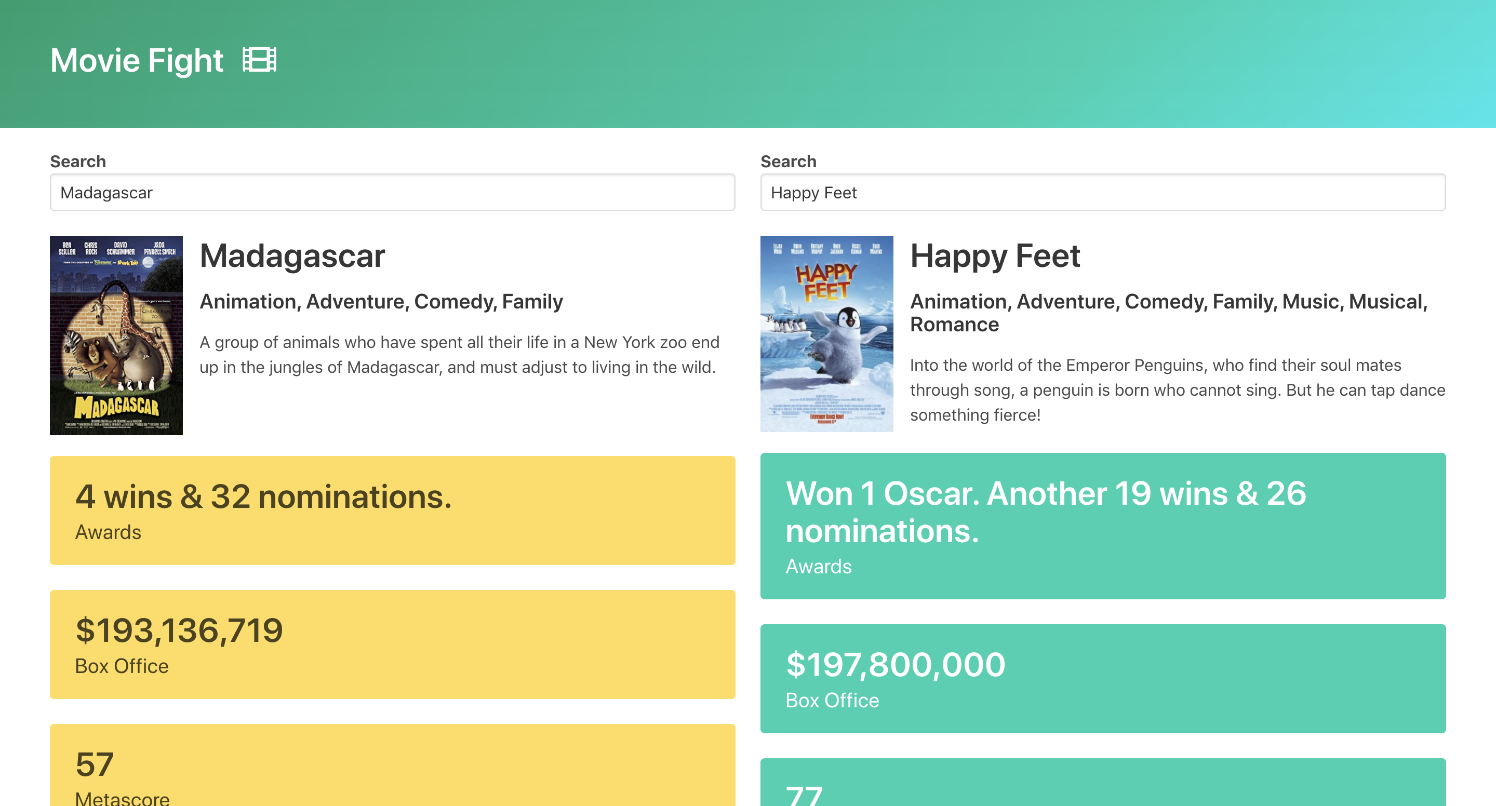Click the Madagascar movie poster
The height and width of the screenshot is (806, 1496).
click(116, 335)
